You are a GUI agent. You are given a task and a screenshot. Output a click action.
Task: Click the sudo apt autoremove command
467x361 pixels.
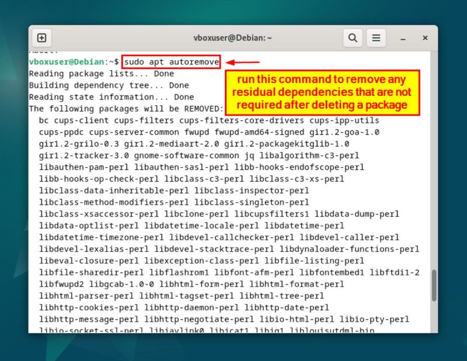(x=172, y=62)
